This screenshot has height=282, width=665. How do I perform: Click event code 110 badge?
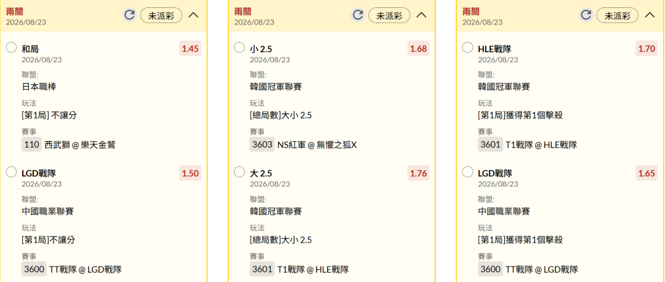tap(32, 145)
